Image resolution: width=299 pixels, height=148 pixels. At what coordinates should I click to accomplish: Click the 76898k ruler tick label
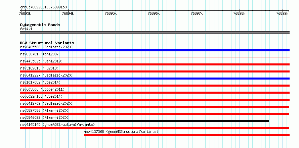coord(239,14)
